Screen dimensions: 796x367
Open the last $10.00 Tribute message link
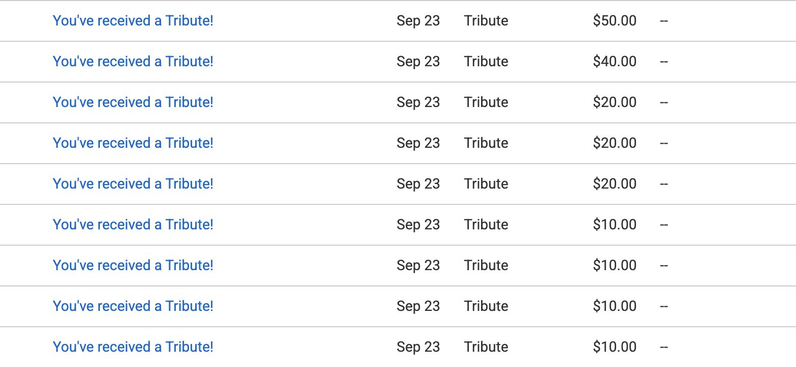133,347
